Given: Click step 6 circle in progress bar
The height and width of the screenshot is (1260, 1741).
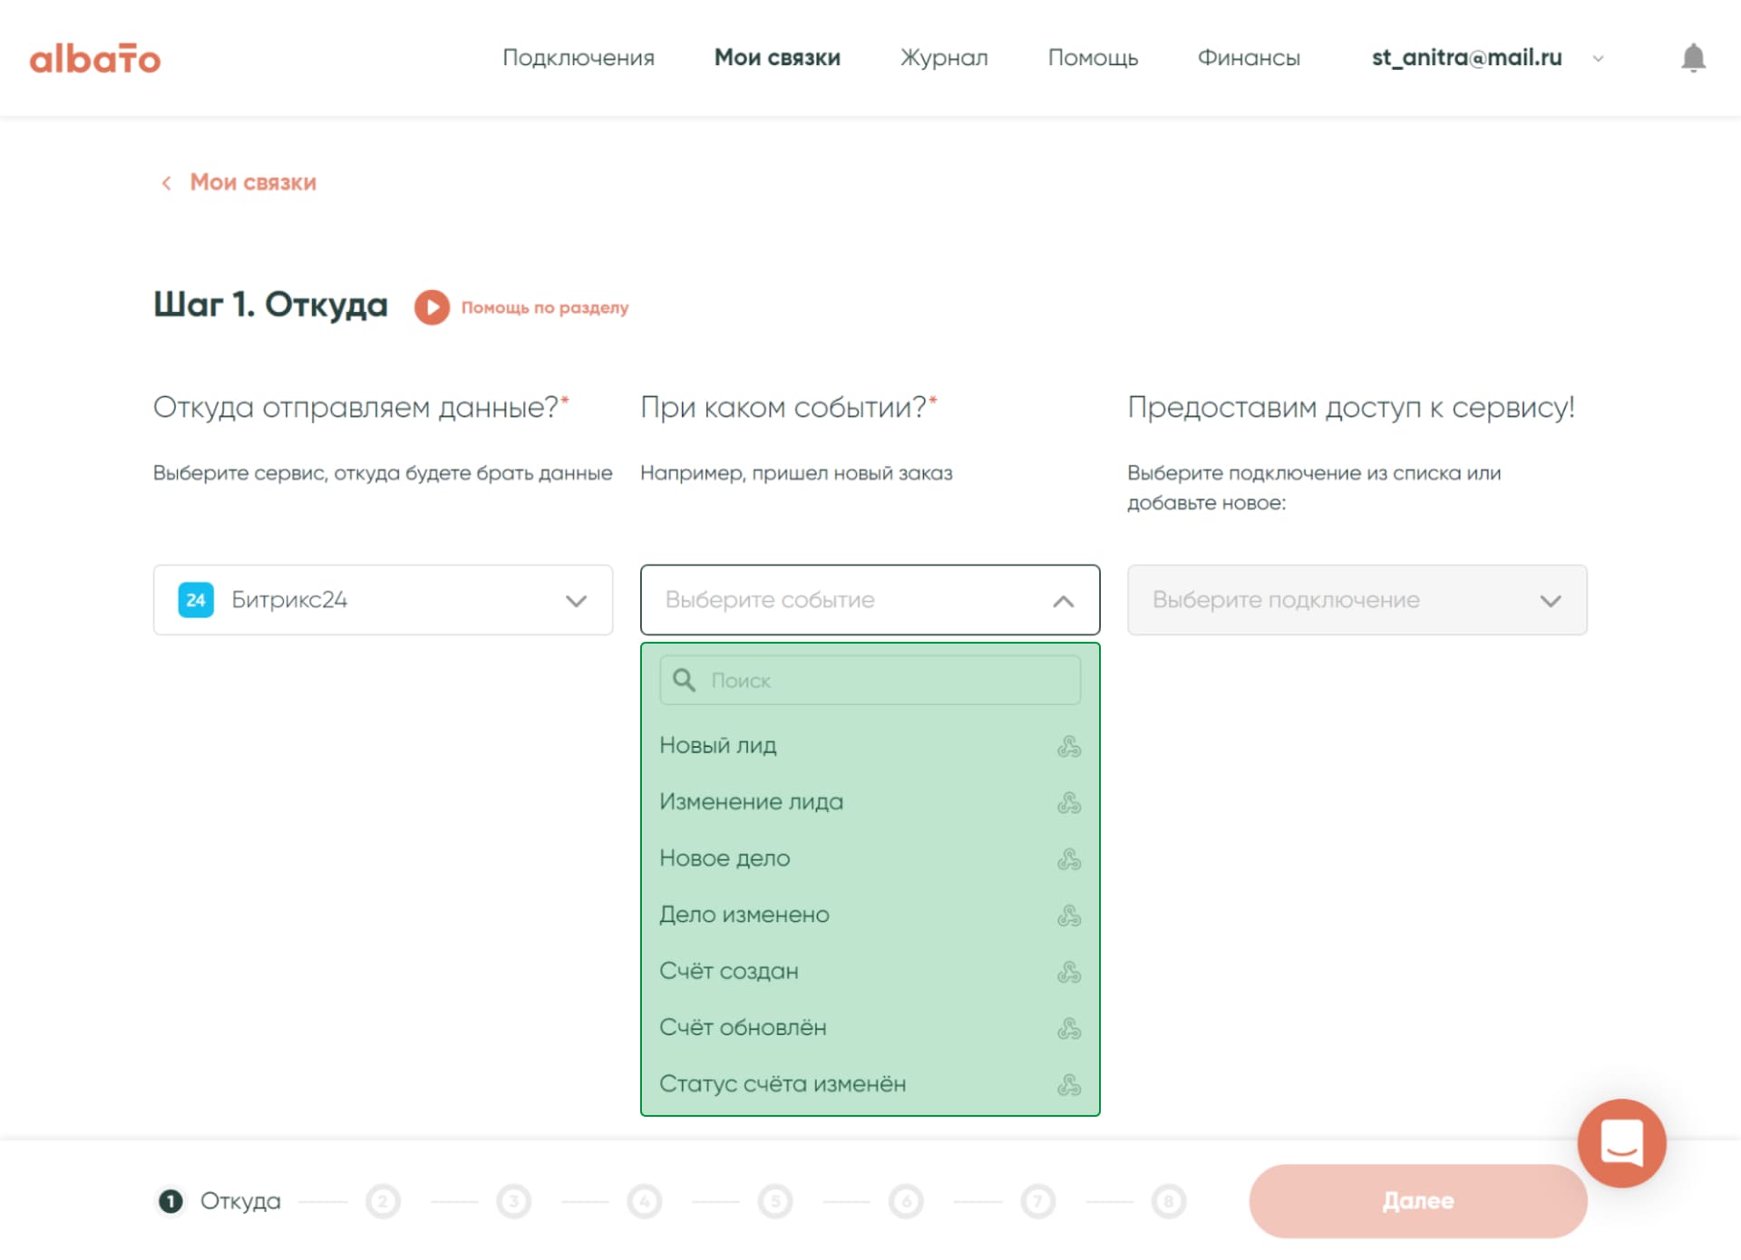Looking at the screenshot, I should (x=907, y=1201).
